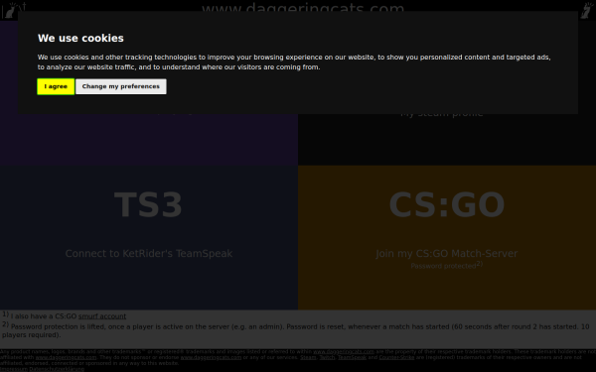
Task: Follow the smurf account link
Action: 102,316
